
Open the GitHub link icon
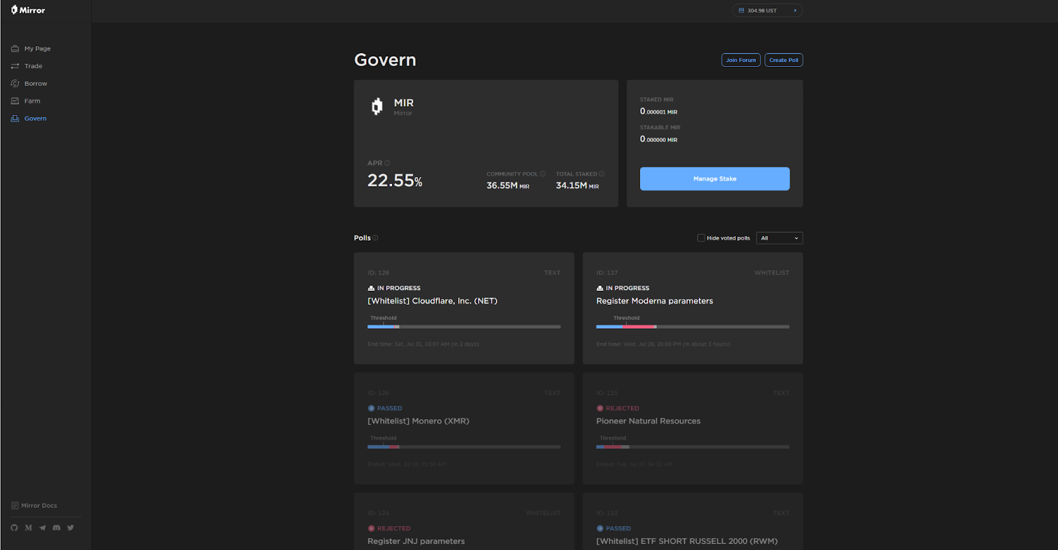point(15,528)
